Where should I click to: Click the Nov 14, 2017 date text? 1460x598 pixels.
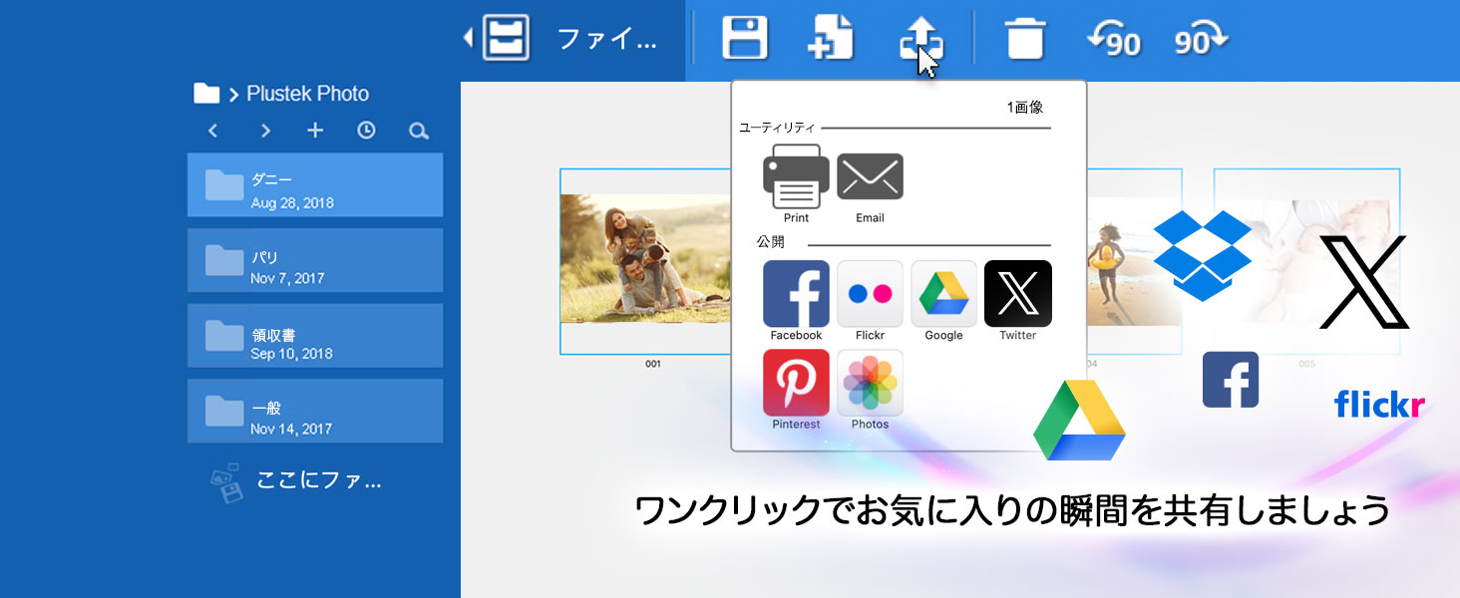(291, 429)
